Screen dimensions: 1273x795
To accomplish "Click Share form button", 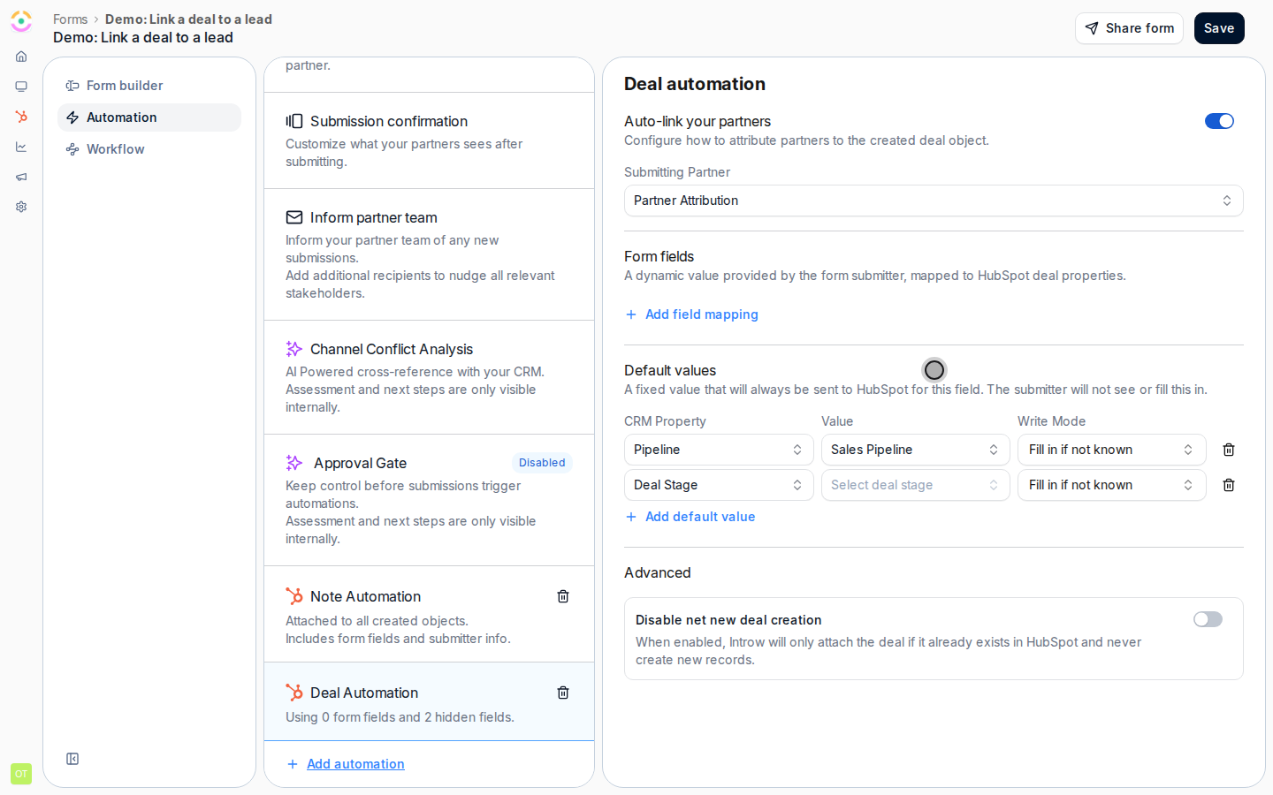I will tap(1129, 28).
